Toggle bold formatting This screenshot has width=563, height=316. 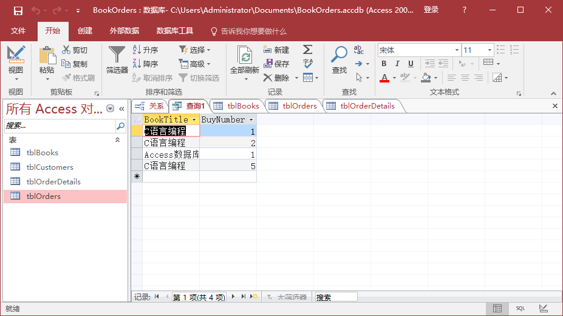pos(384,64)
